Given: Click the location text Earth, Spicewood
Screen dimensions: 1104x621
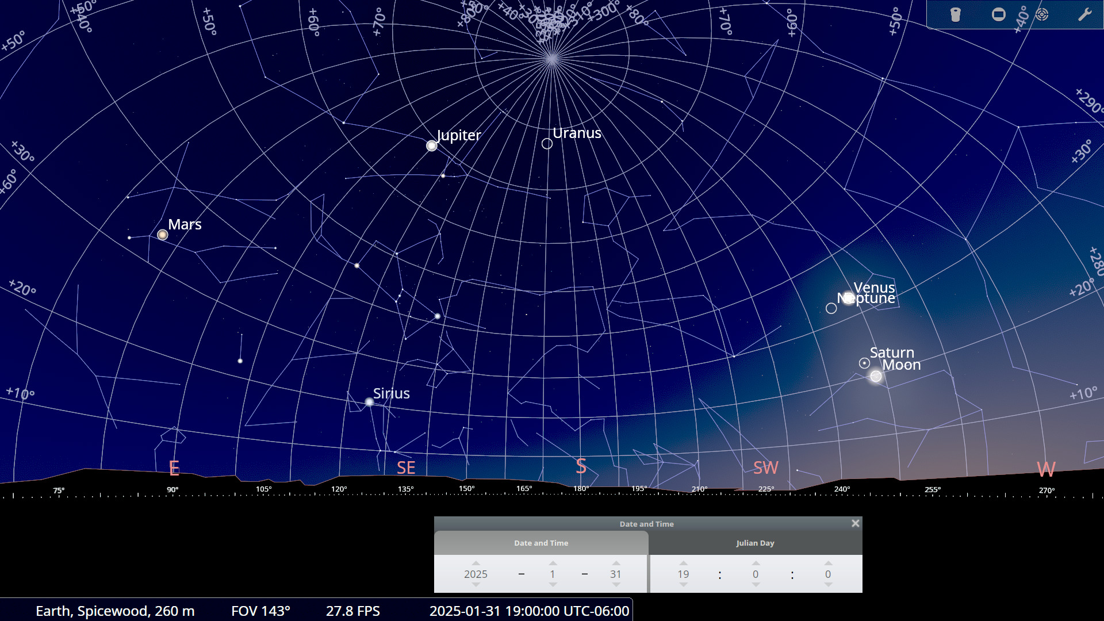Looking at the screenshot, I should point(115,611).
